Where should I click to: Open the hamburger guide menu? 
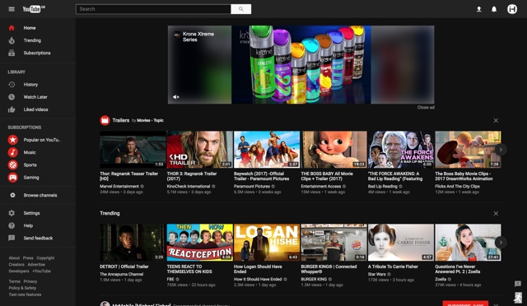tap(12, 9)
